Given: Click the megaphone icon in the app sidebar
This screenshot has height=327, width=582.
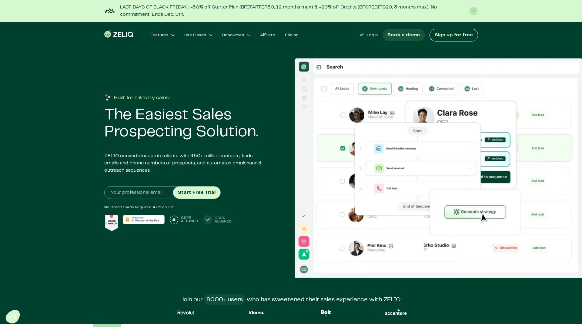Looking at the screenshot, I should point(304,97).
